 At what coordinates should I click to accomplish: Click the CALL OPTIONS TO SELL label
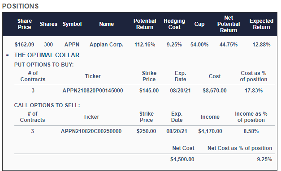[x=47, y=105]
